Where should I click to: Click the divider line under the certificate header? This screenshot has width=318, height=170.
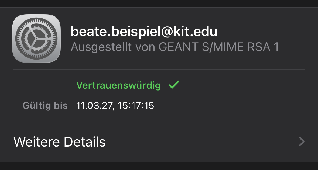click(159, 69)
